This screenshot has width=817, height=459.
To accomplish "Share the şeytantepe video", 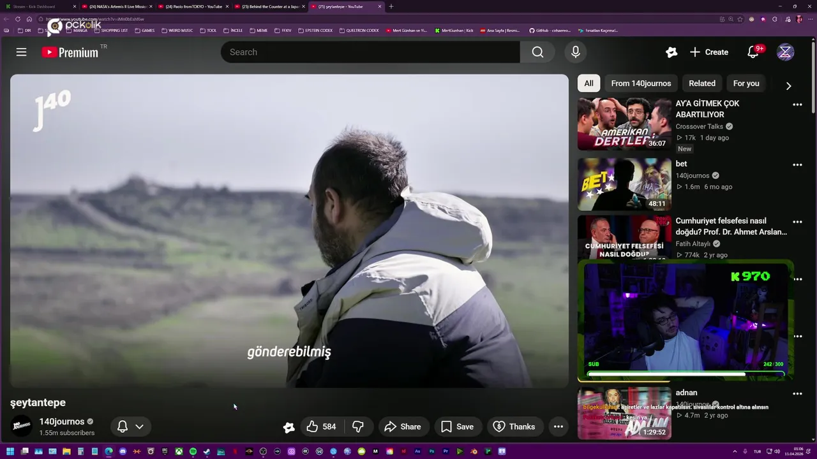I will coord(403,426).
